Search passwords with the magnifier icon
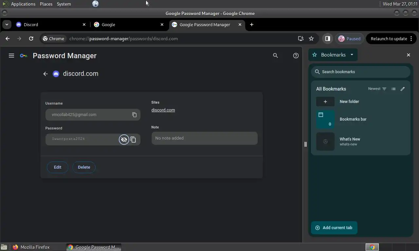Image resolution: width=419 pixels, height=251 pixels. [x=275, y=56]
